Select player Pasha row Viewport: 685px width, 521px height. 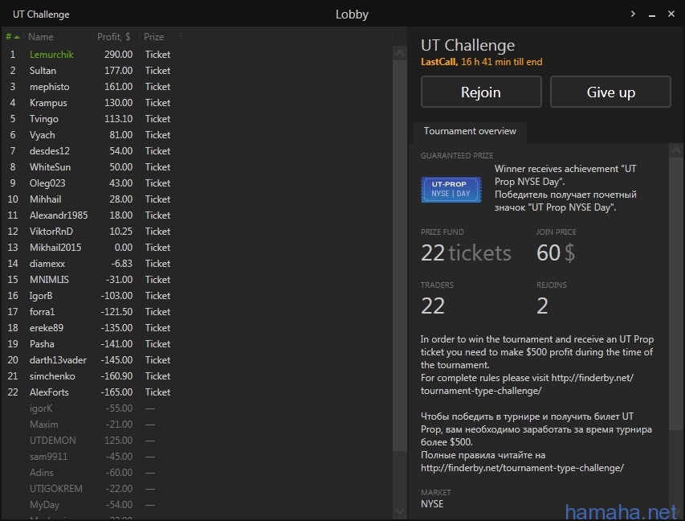(198, 344)
